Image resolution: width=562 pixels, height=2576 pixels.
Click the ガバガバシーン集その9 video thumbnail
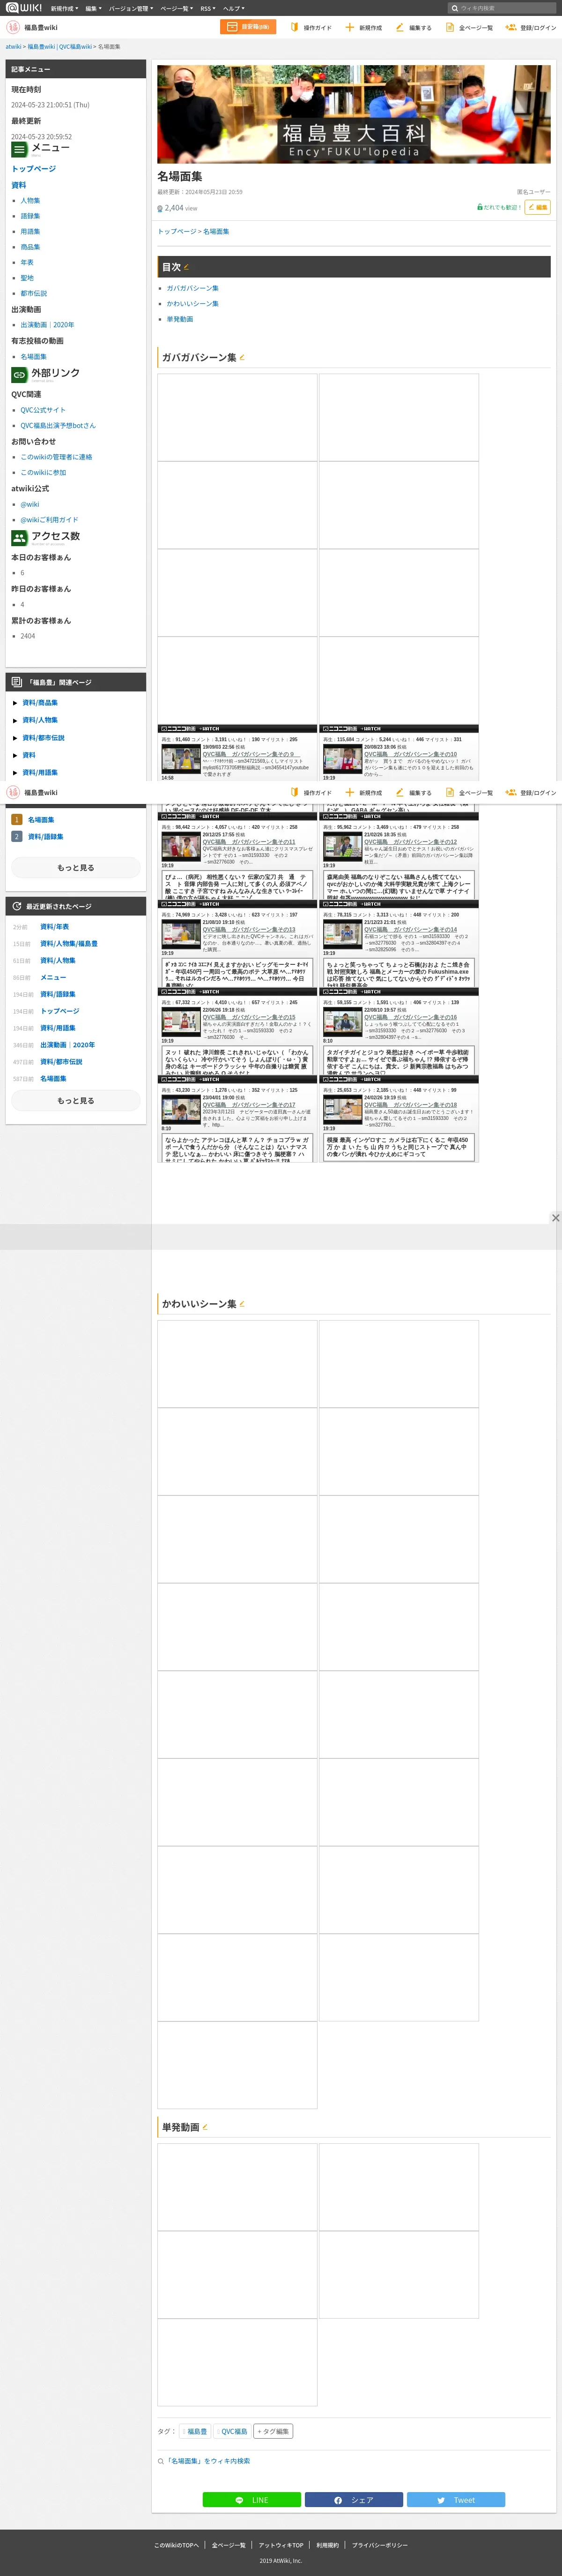pyautogui.click(x=181, y=759)
